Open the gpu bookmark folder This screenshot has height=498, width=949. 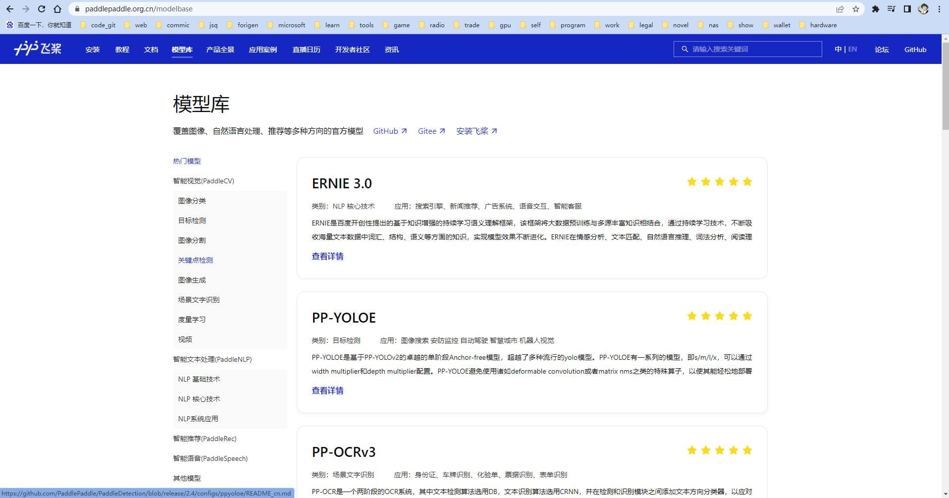[500, 25]
